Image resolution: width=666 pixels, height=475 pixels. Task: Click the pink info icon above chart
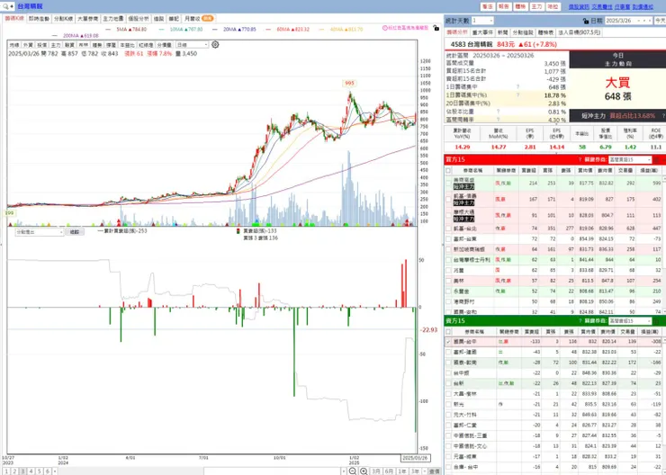point(385,28)
